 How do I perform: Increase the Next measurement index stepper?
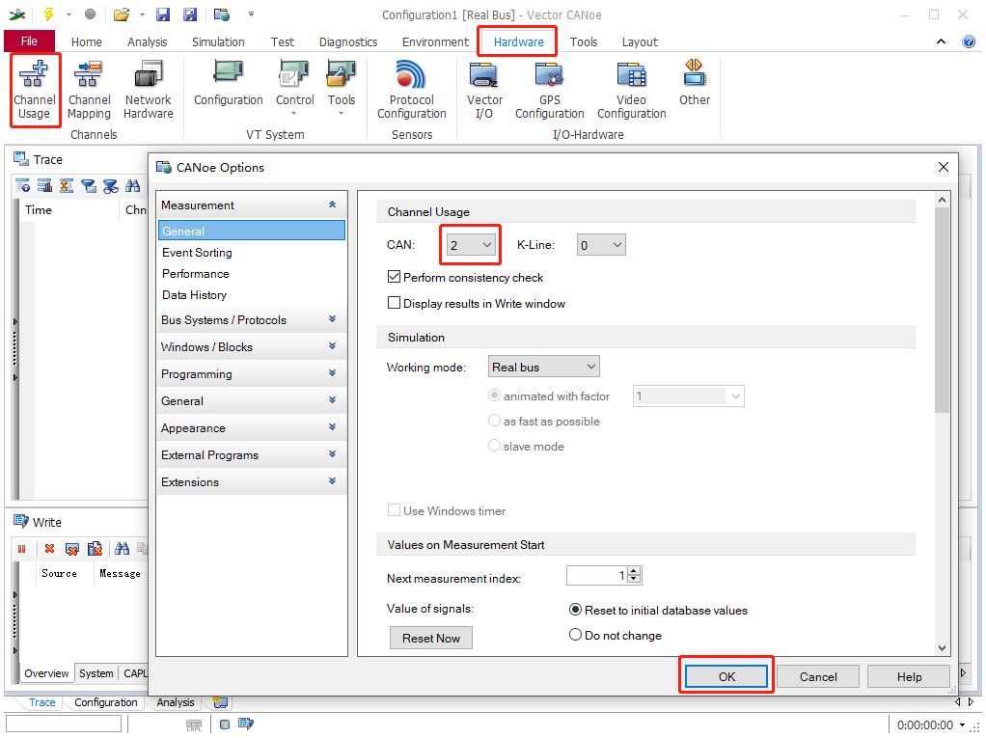635,571
